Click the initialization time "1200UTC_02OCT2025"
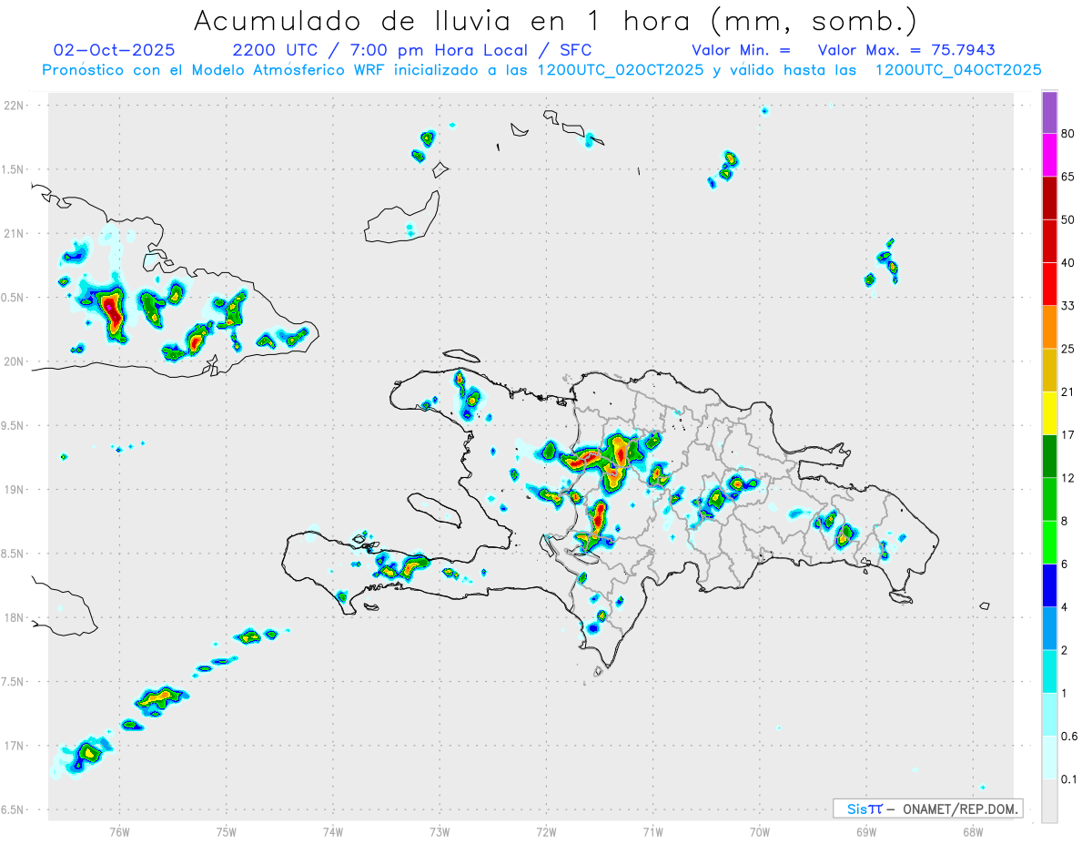1092x844 pixels. point(621,70)
